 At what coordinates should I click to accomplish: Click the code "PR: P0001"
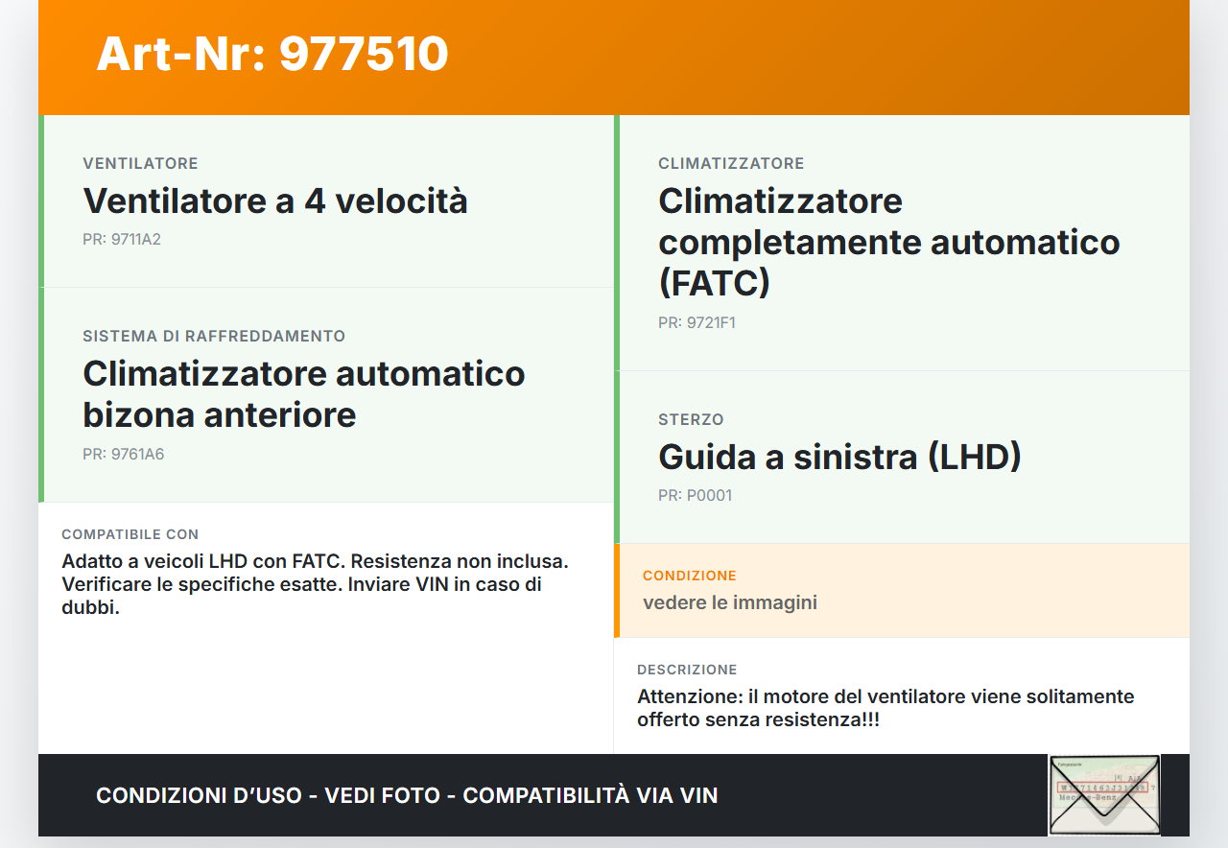point(696,496)
